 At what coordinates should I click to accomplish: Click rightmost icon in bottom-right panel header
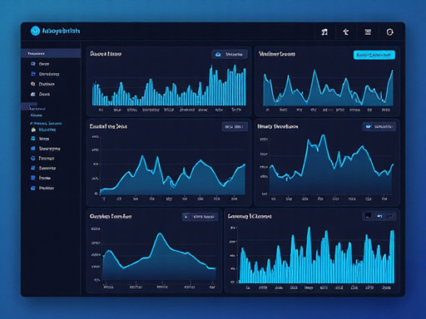pos(390,216)
